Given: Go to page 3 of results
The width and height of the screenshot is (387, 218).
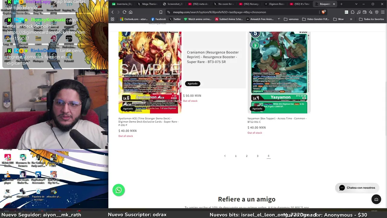Looking at the screenshot, I should coord(258,156).
